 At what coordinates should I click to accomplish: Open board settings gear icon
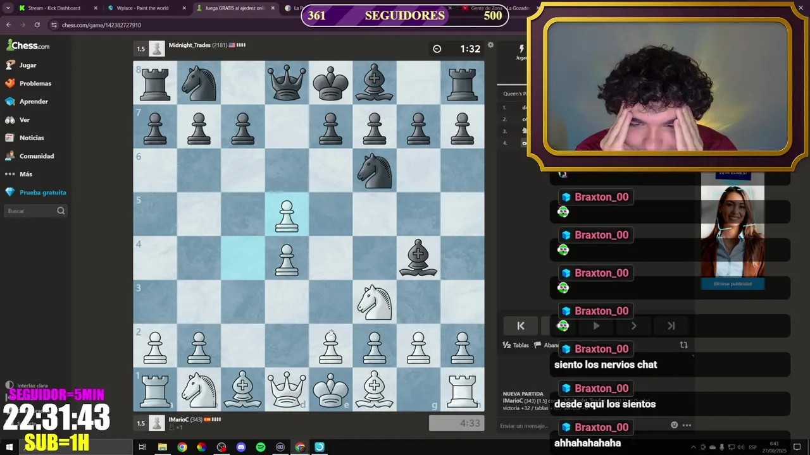click(x=490, y=45)
